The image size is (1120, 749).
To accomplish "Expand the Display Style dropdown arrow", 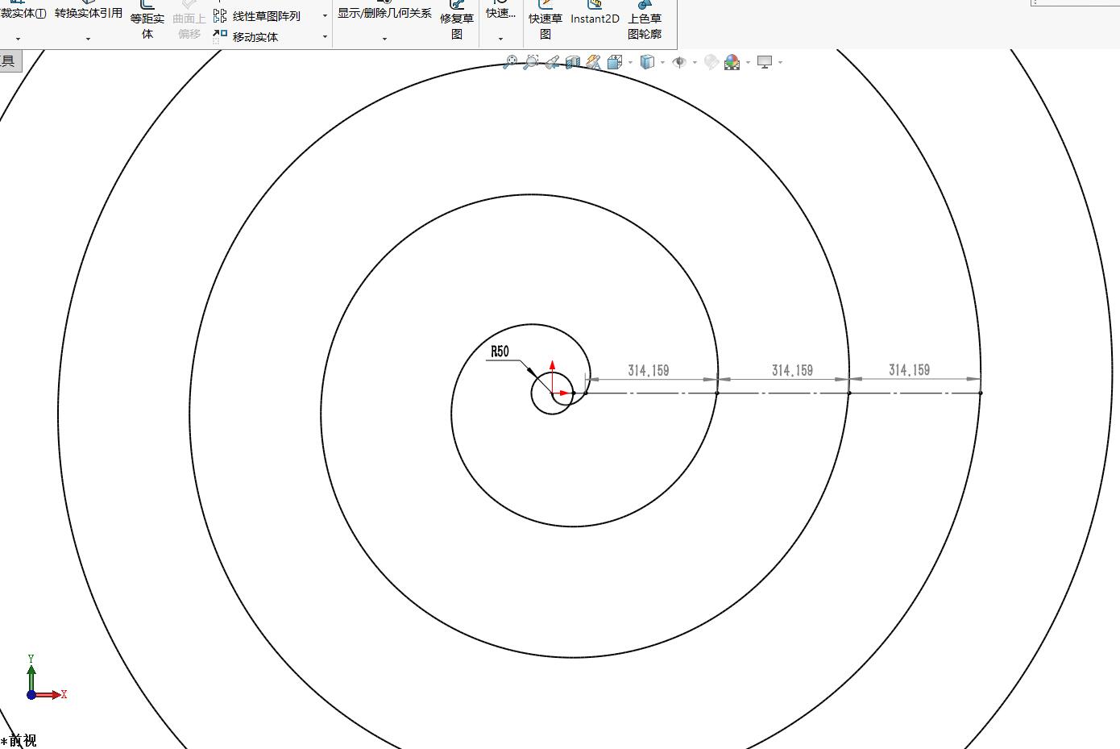I will click(x=662, y=62).
